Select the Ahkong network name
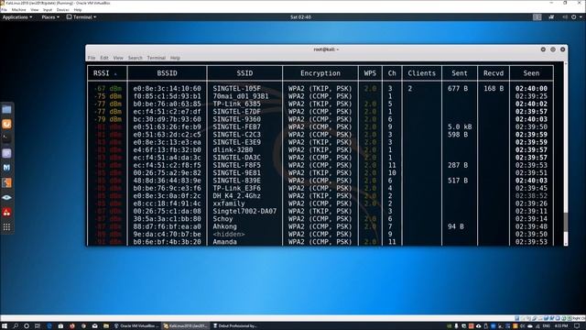Viewport: 586px width, 330px height. (x=224, y=226)
